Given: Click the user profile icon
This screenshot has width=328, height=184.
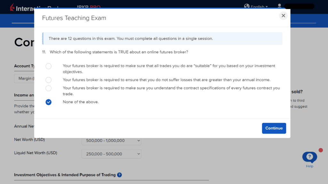Looking at the screenshot, I should [x=279, y=6].
